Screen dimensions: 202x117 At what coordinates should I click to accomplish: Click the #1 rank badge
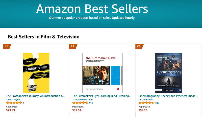click(x=7, y=46)
